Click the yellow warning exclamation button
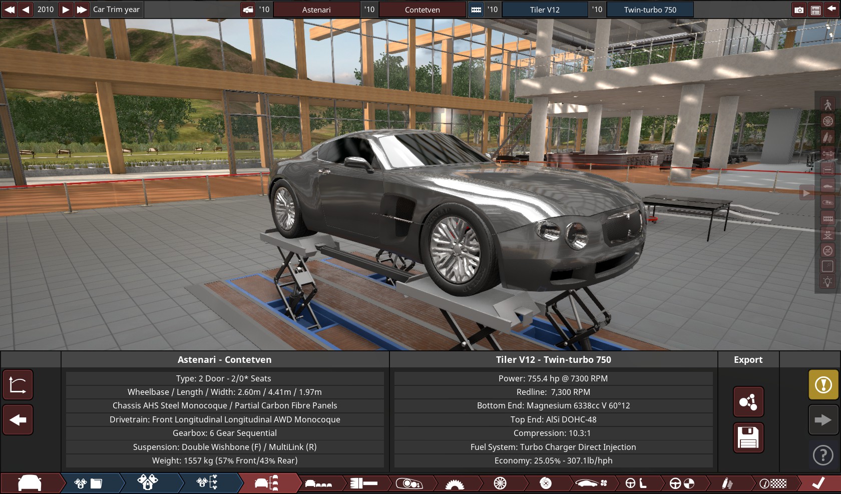The image size is (841, 494). pos(823,384)
